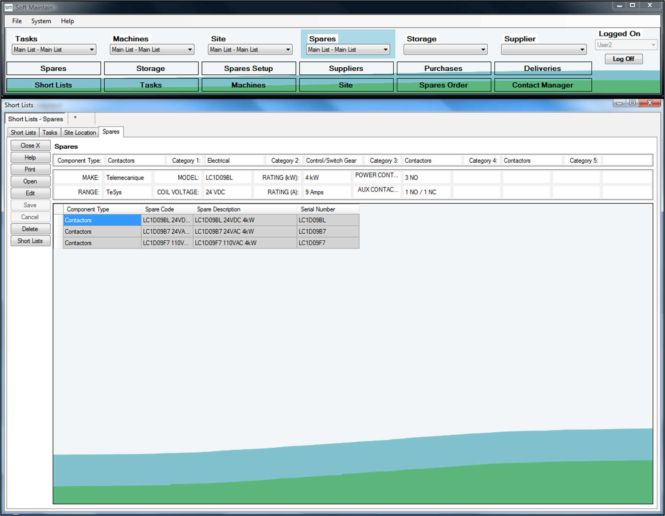Click the Contact Manager button
The width and height of the screenshot is (665, 516).
(543, 85)
